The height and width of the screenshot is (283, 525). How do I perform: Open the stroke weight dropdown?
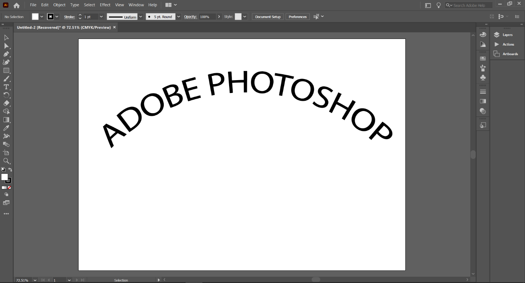point(101,17)
